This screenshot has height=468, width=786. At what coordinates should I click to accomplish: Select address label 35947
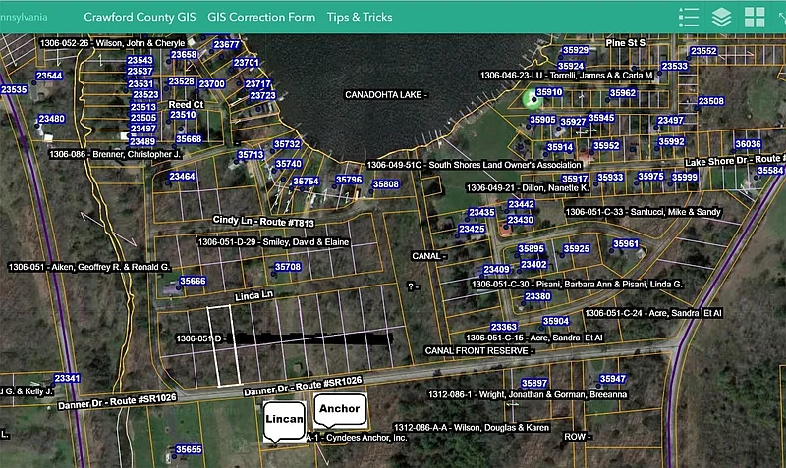point(612,379)
